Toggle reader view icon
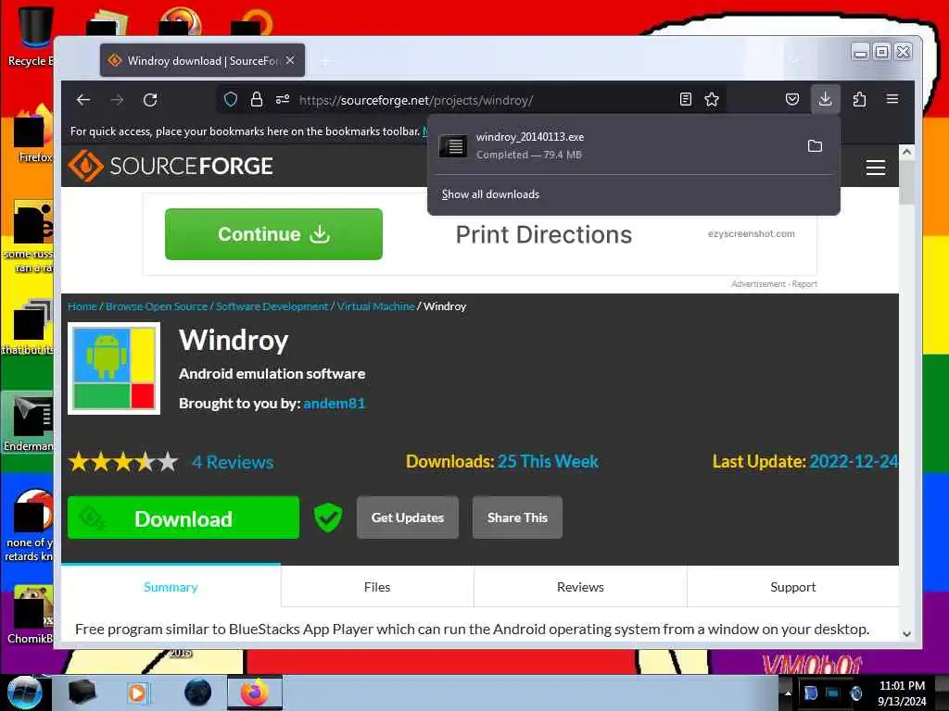 click(686, 100)
